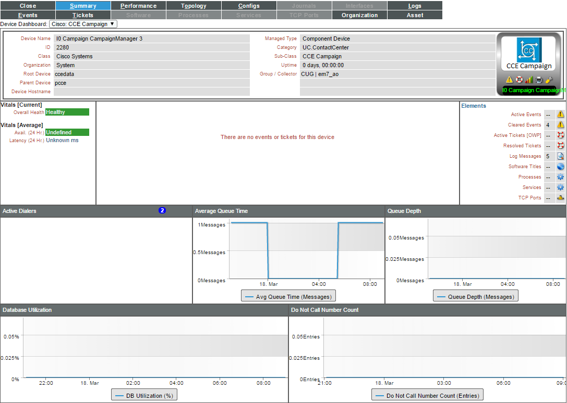The width and height of the screenshot is (567, 403).
Task: Click the Log Messages label link
Action: [525, 156]
